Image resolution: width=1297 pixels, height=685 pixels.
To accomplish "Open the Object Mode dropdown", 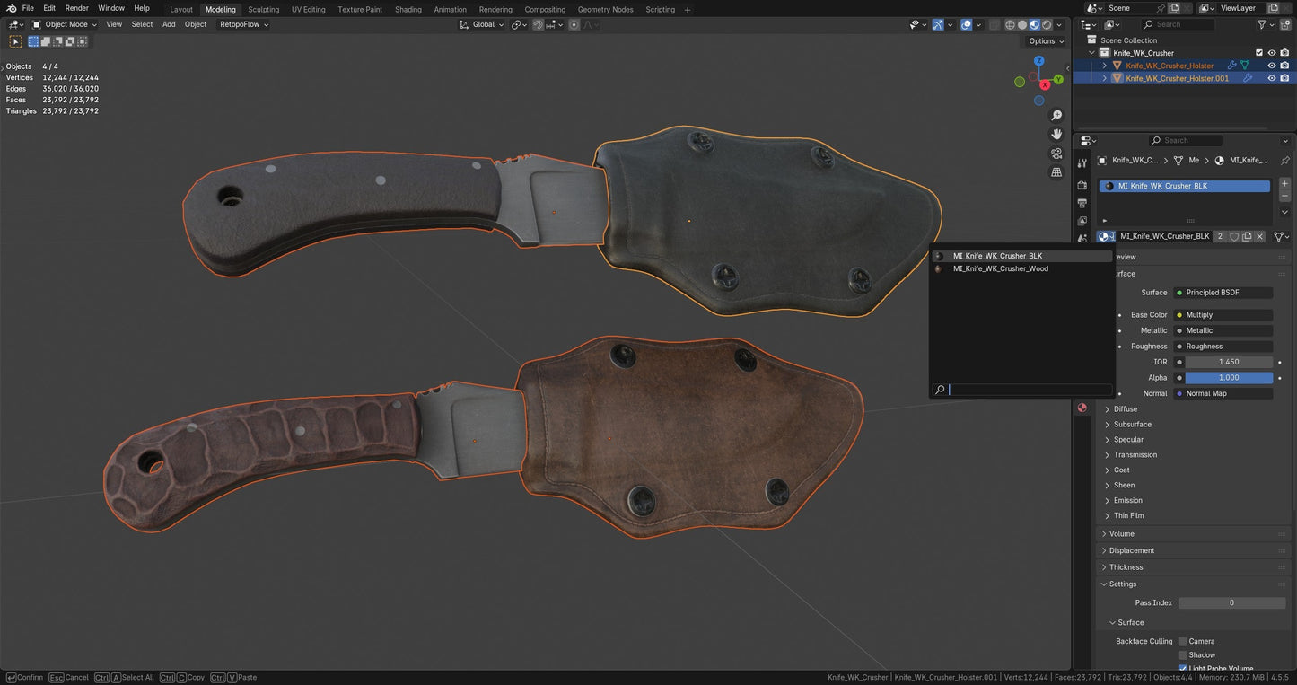I will coord(63,24).
